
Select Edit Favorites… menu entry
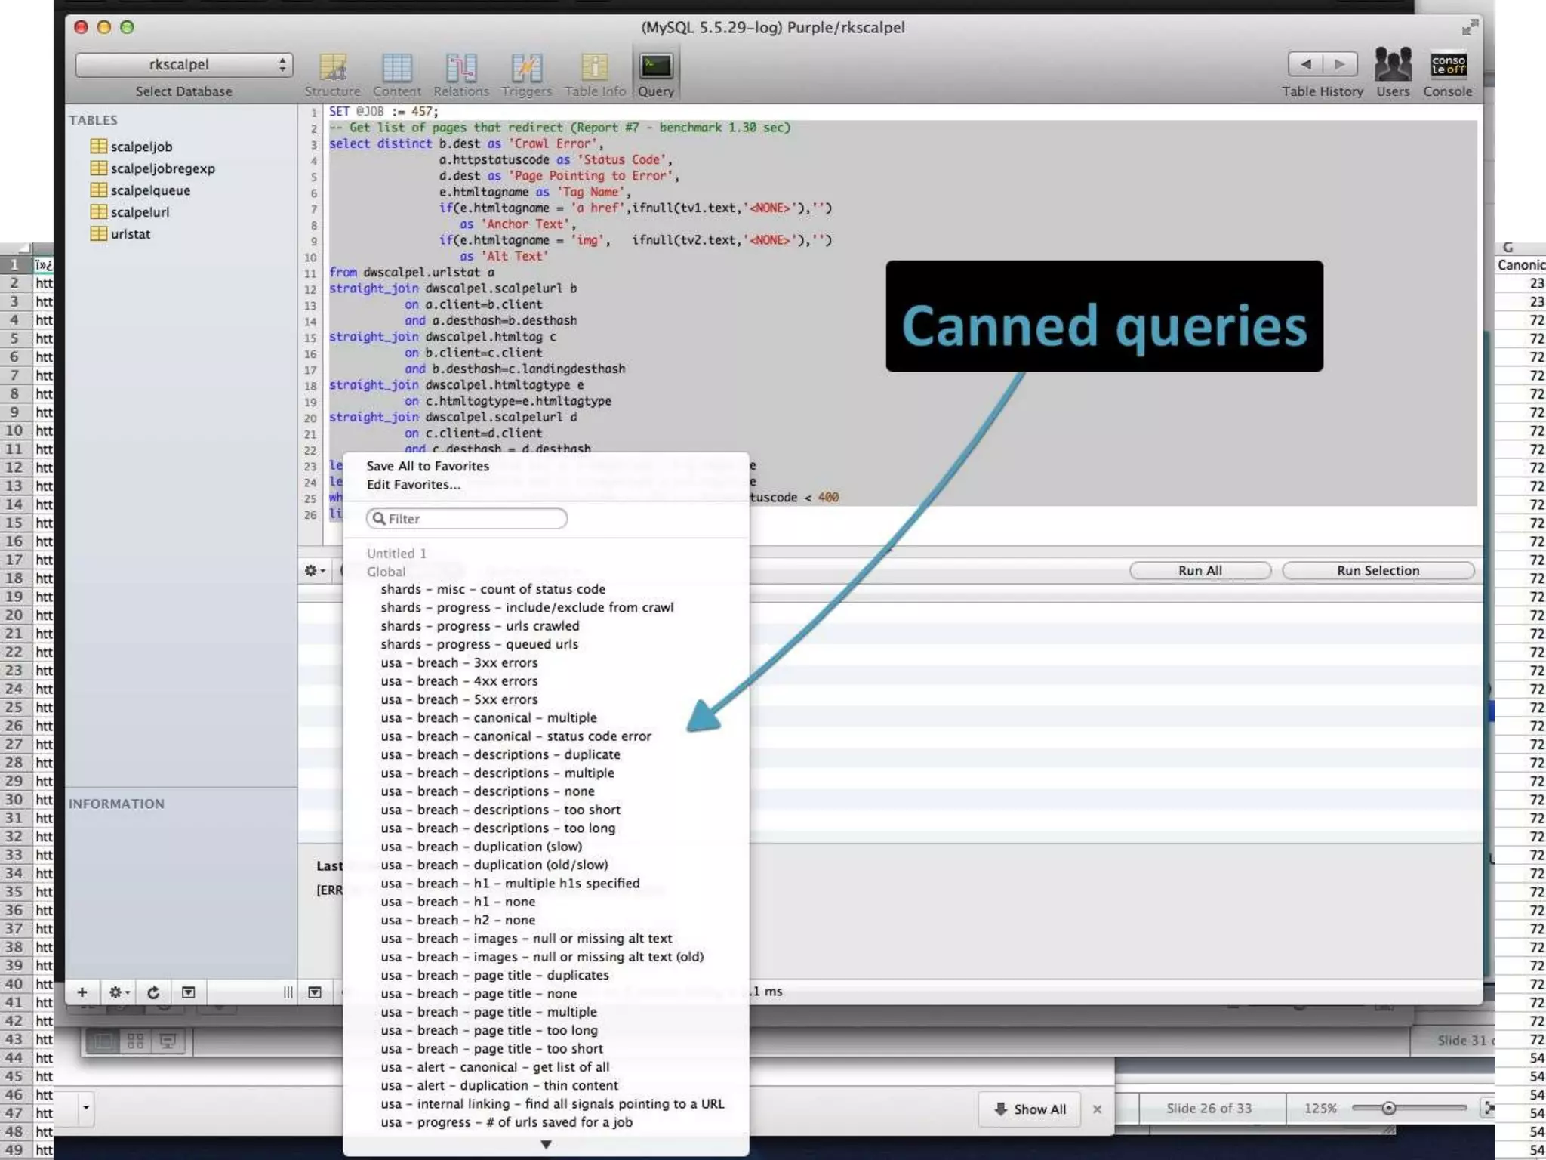click(x=413, y=485)
